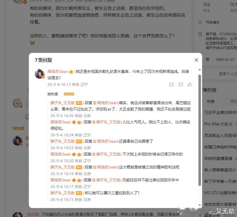The width and height of the screenshot is (237, 217).
Task: Open commenter avatar in background comment list
Action: tap(18, 141)
